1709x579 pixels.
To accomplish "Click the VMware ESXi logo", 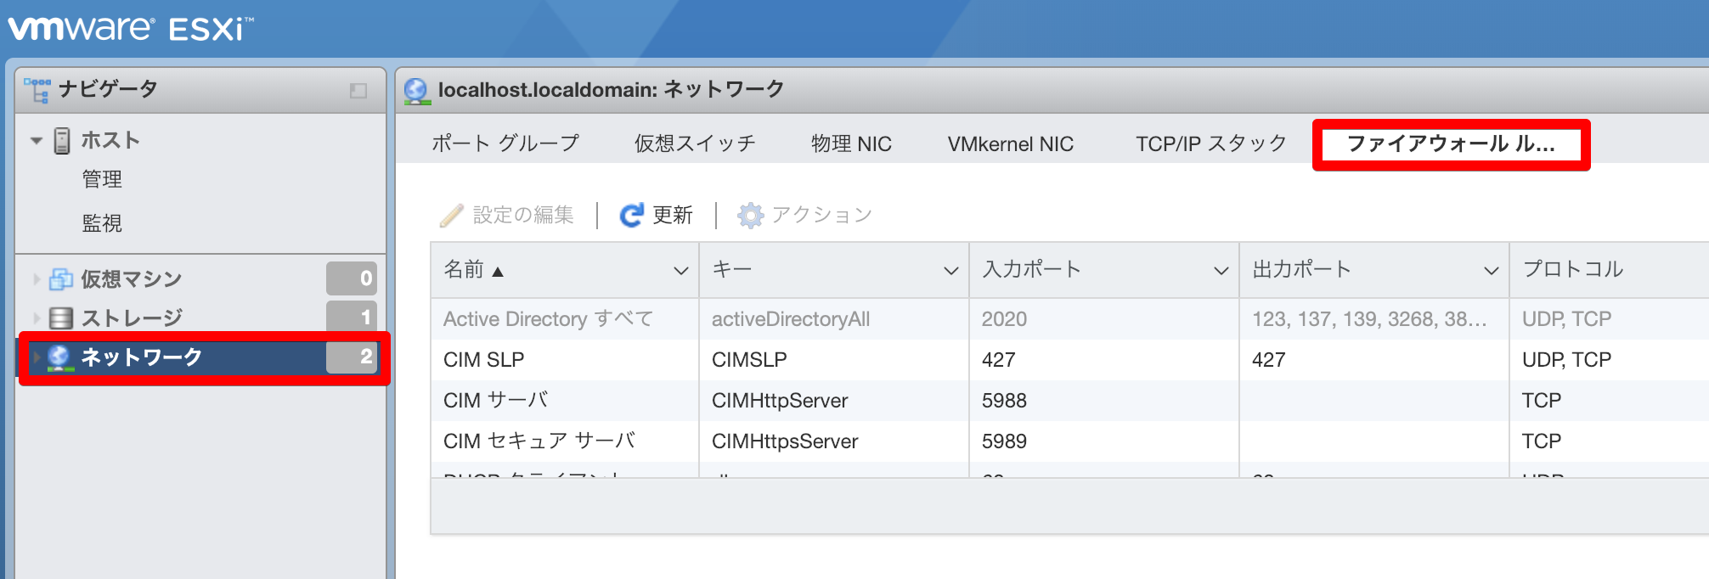I will point(130,28).
